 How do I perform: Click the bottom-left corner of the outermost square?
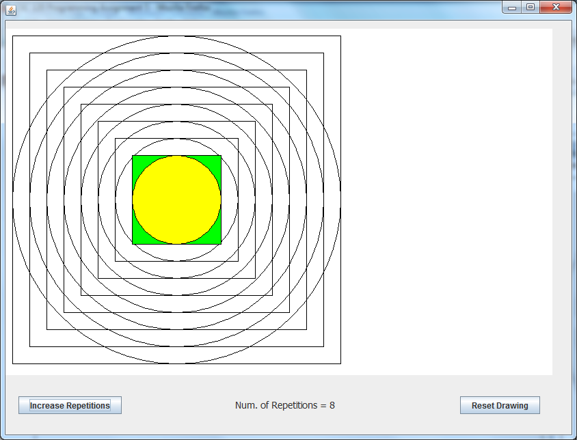pos(13,363)
